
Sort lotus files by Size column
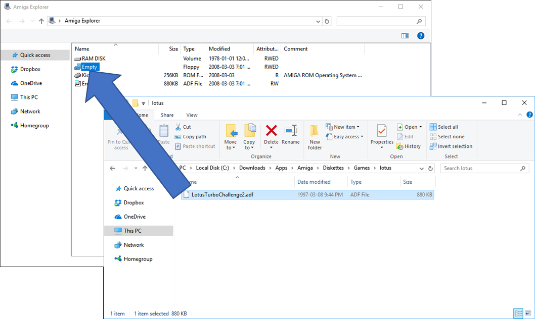[408, 182]
